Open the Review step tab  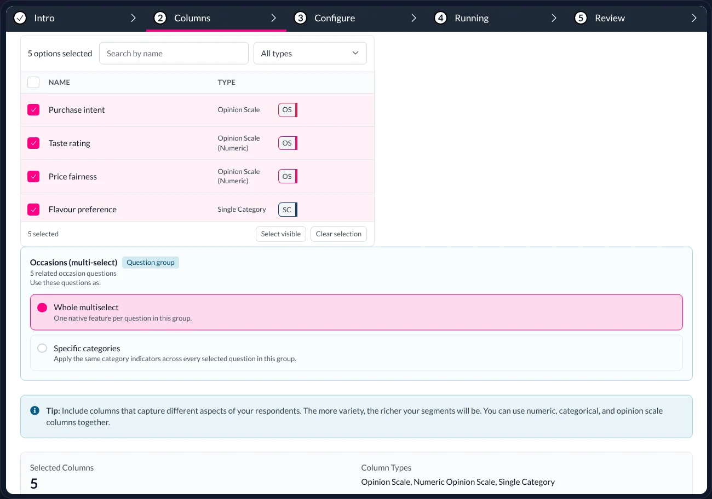click(636, 18)
